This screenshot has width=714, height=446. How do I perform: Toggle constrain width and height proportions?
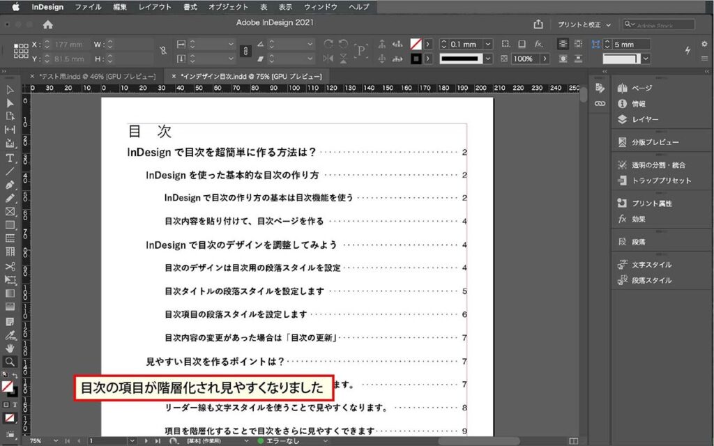pyautogui.click(x=163, y=51)
